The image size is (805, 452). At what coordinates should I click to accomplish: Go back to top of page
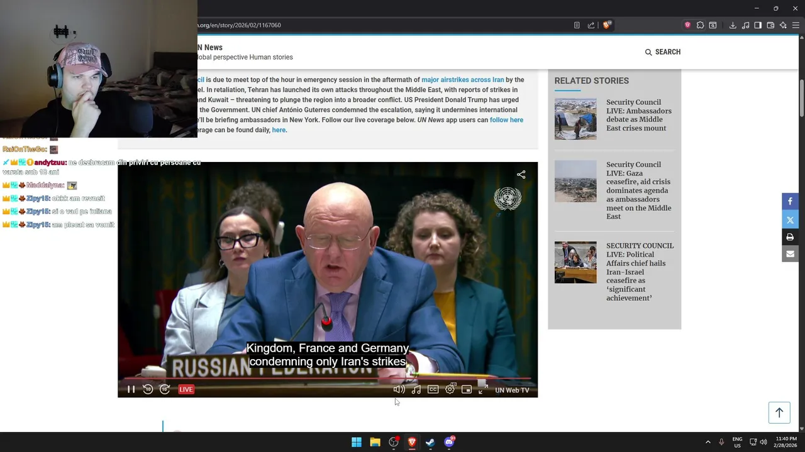click(x=779, y=412)
